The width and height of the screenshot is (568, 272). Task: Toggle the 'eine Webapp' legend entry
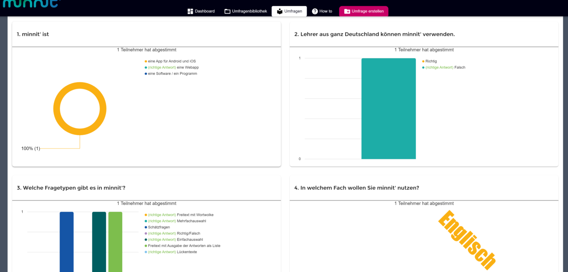coord(173,68)
